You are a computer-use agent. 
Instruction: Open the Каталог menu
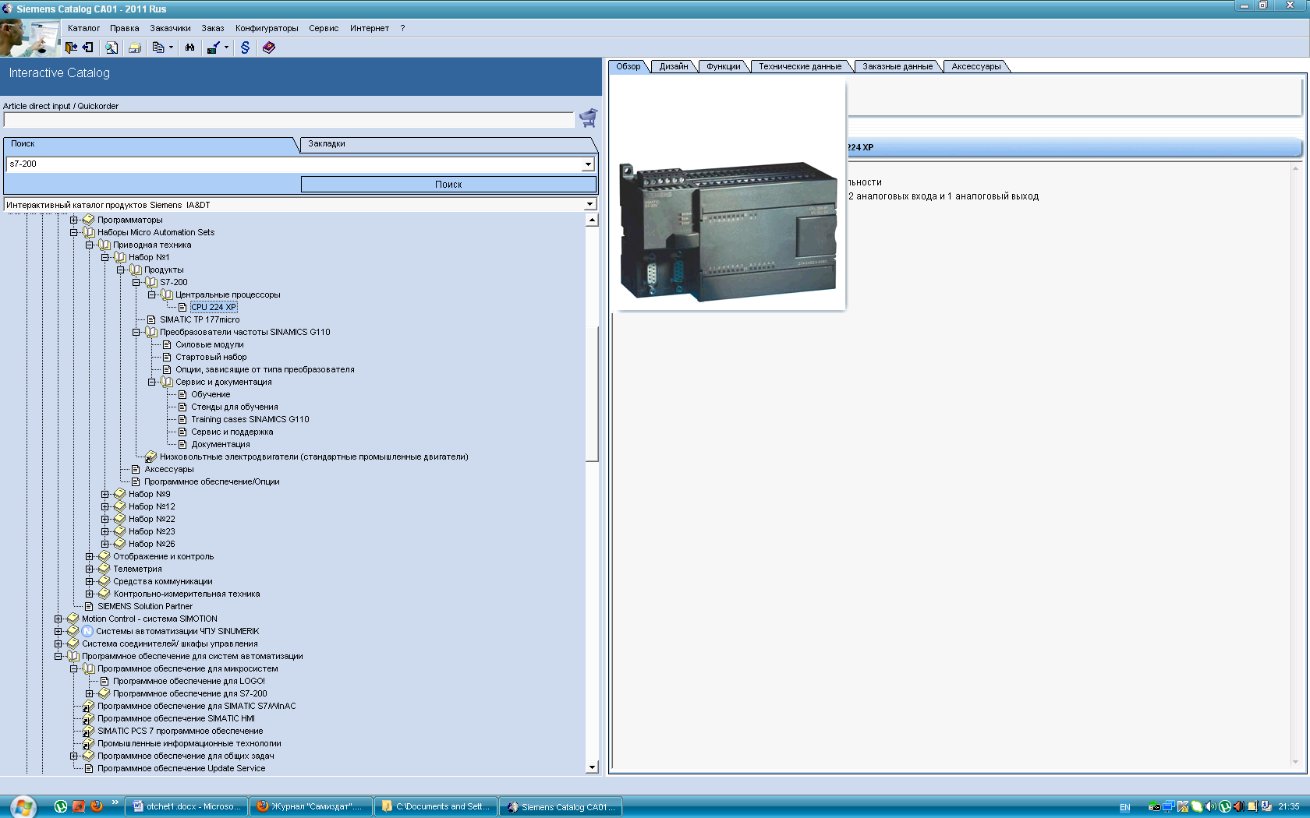coord(83,28)
